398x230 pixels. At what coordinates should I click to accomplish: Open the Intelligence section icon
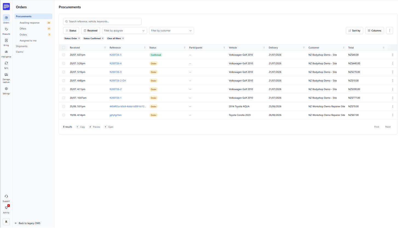(6, 52)
